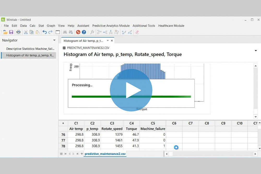Image resolution: width=261 pixels, height=174 pixels.
Task: Collapse the Navigator panel chevron
Action: point(54,40)
